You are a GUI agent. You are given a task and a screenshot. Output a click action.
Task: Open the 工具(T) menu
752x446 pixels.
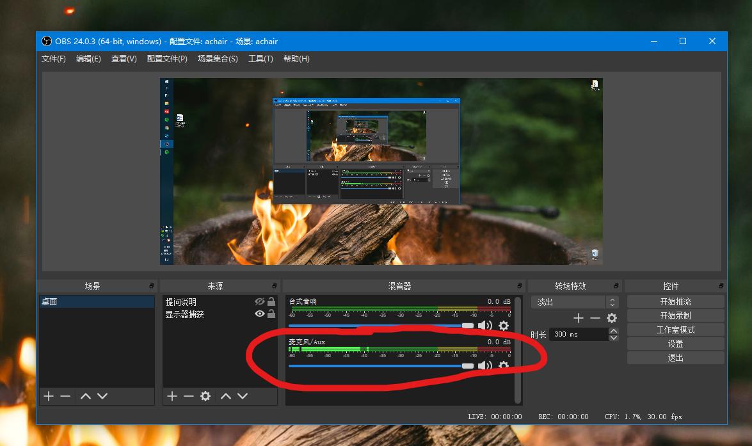pyautogui.click(x=260, y=58)
